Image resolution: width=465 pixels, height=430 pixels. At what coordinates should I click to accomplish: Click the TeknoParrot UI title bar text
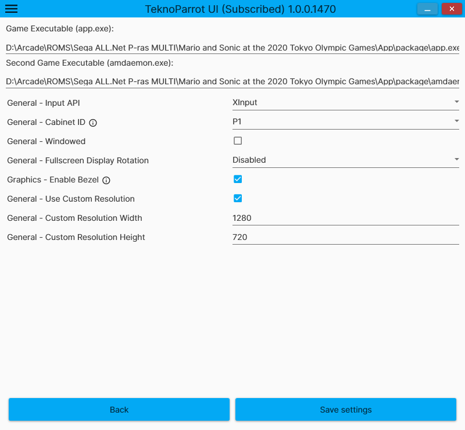[x=240, y=9]
